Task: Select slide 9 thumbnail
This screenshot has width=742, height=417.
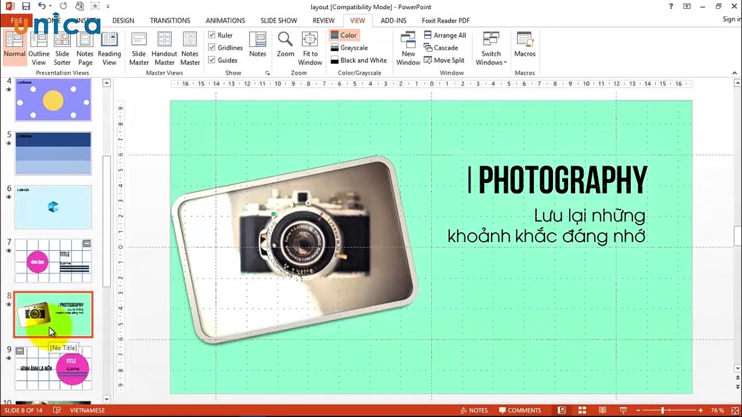Action: click(53, 368)
